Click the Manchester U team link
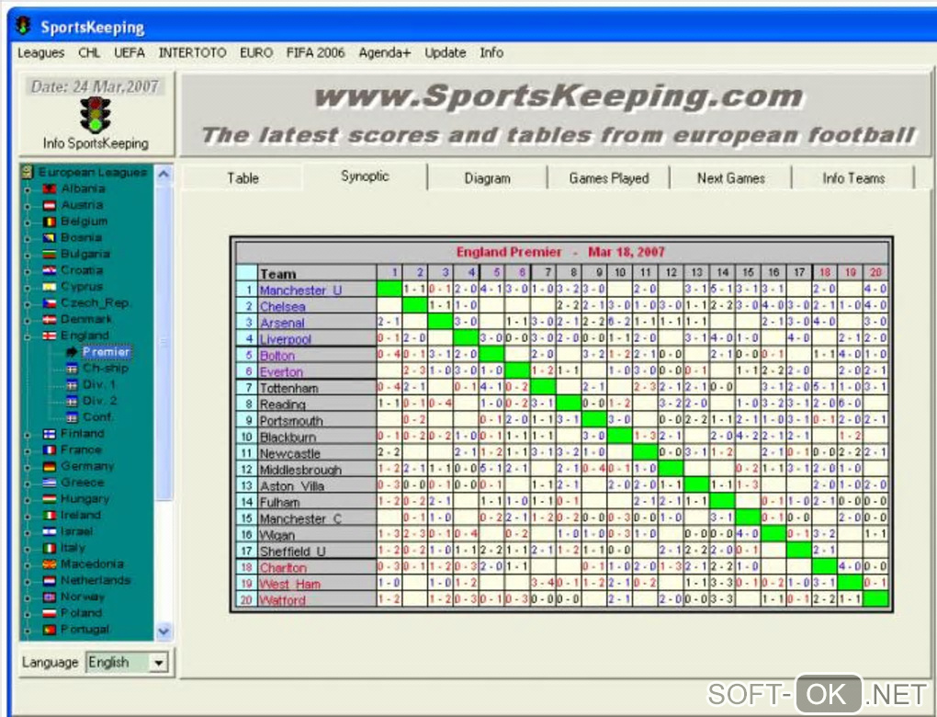Screen dimensions: 937x717 [x=300, y=290]
